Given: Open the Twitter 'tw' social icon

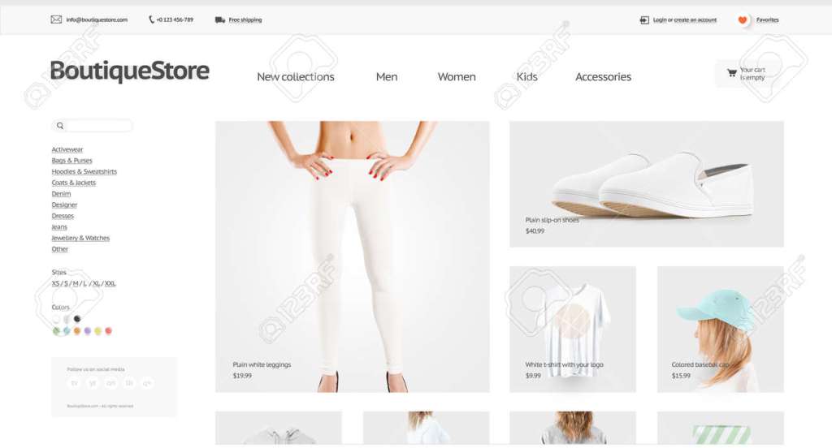Looking at the screenshot, I should [74, 383].
